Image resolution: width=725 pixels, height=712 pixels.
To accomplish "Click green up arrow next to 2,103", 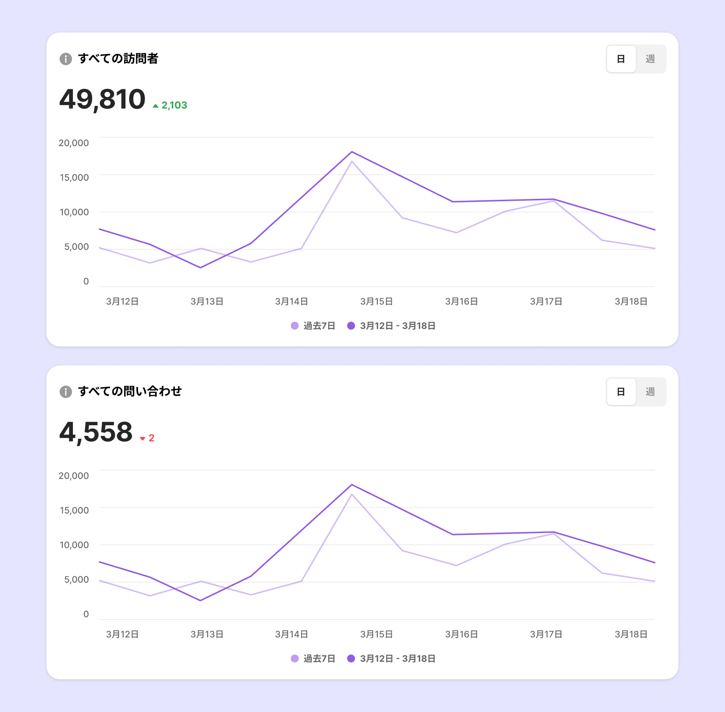I will 156,106.
